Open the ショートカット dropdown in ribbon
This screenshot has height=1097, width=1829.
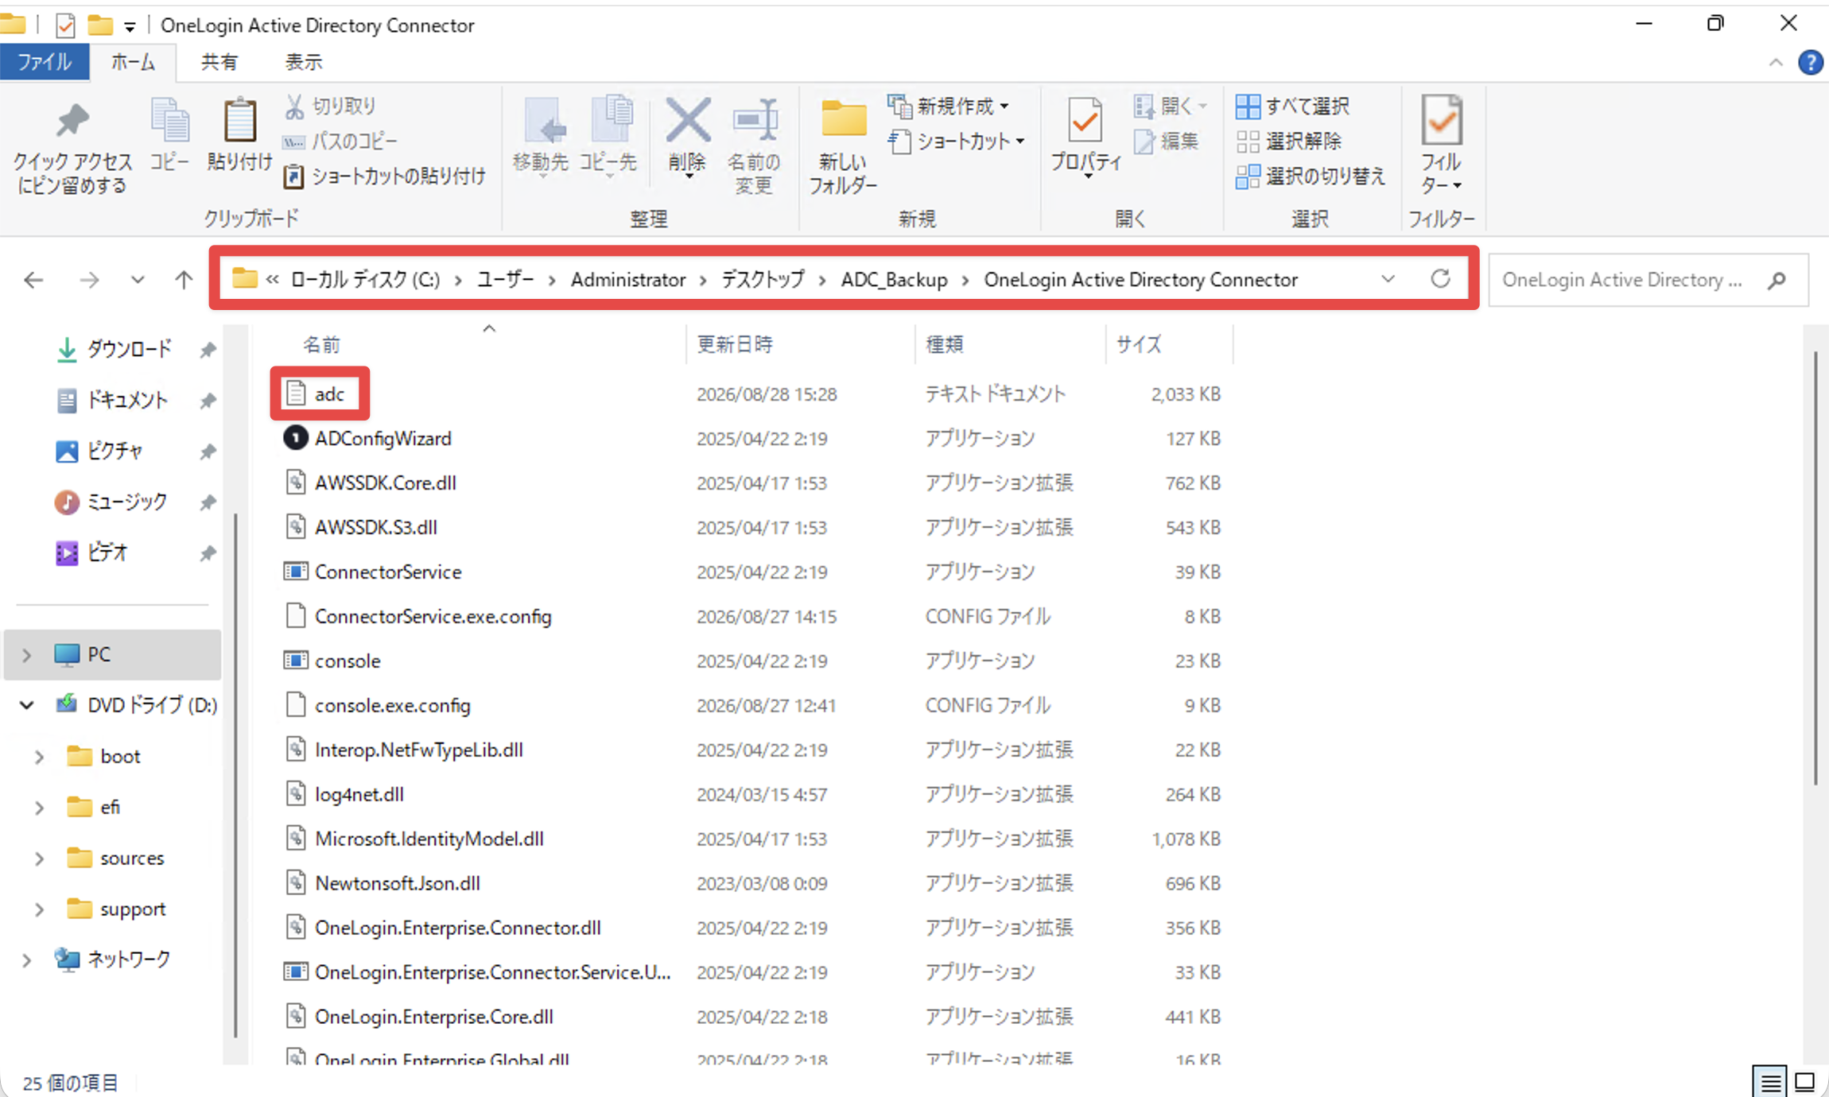pyautogui.click(x=956, y=141)
